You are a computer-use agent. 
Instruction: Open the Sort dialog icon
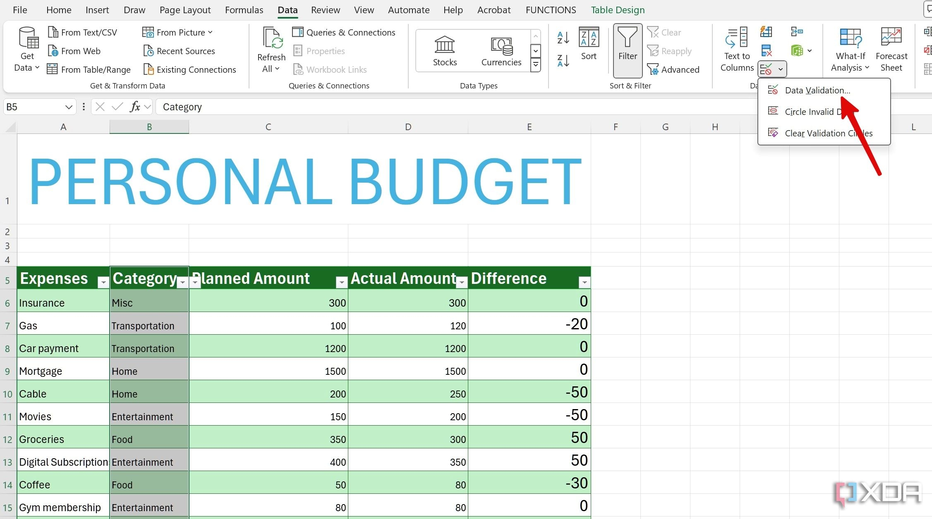point(589,44)
